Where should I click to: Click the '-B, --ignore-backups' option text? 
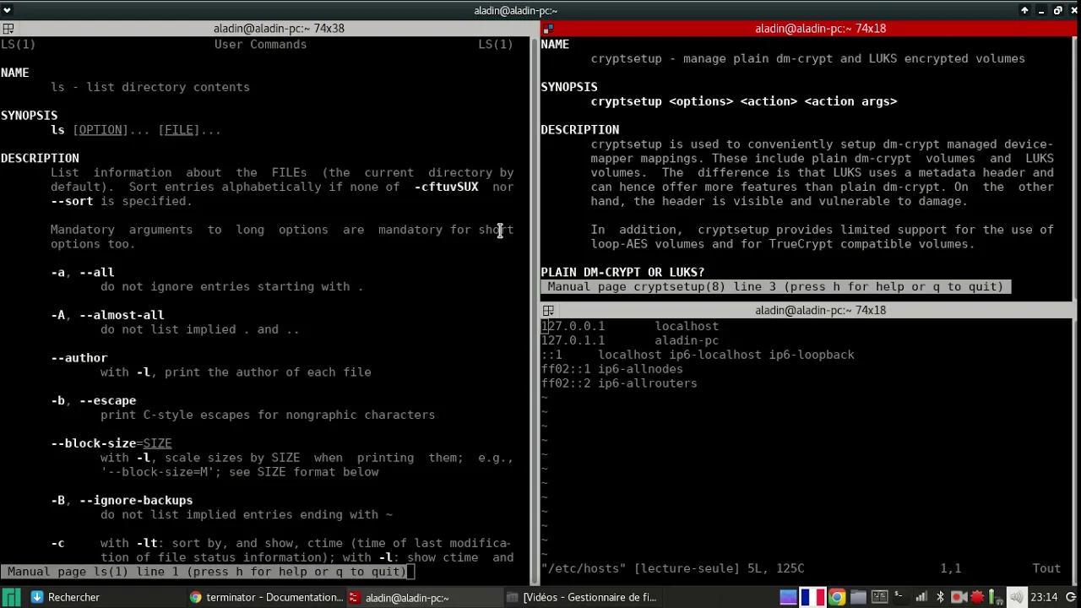click(x=122, y=500)
